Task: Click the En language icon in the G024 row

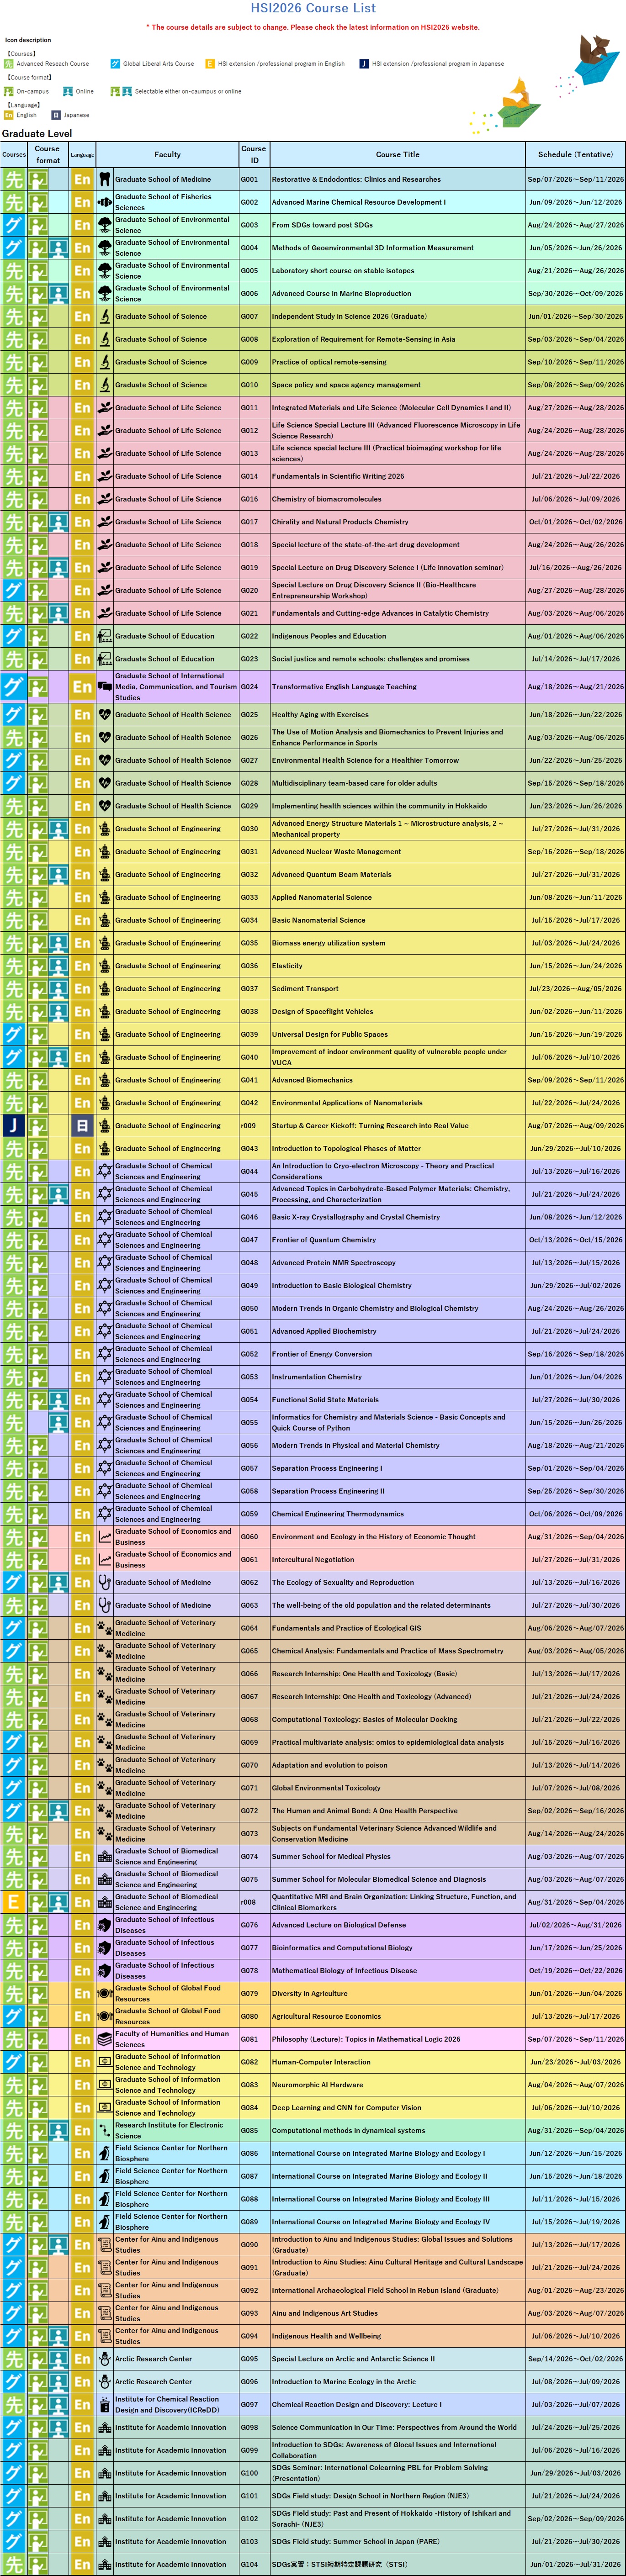Action: 82,687
